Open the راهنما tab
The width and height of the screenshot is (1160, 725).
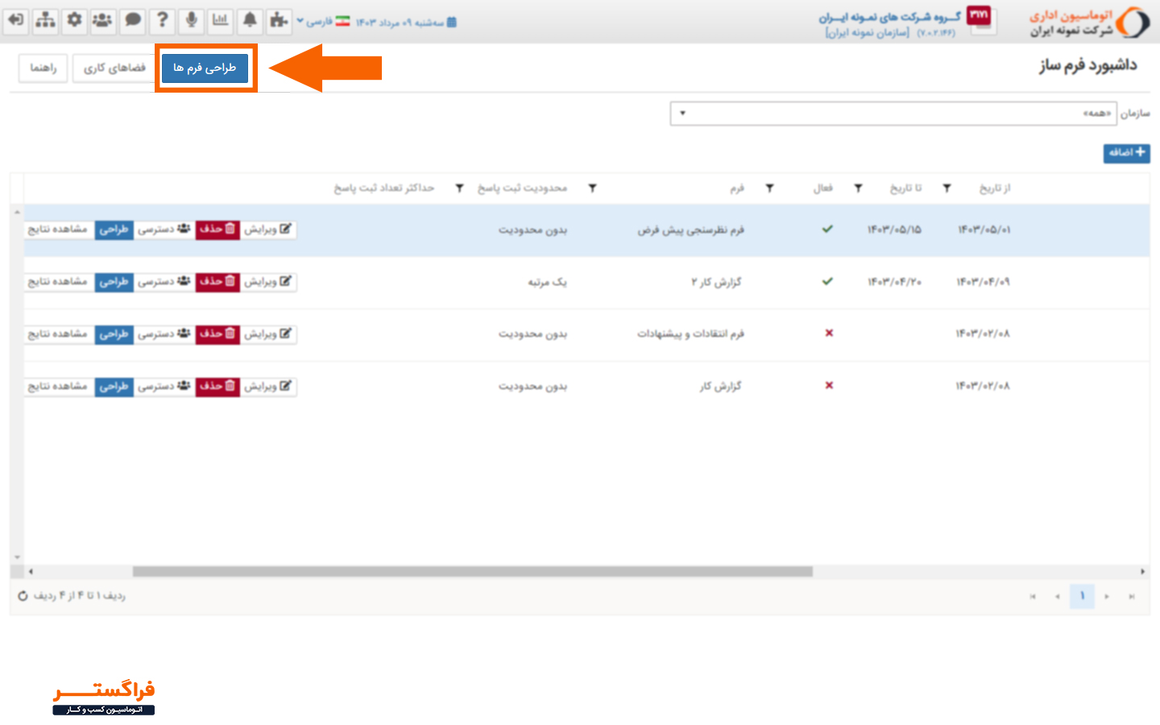point(42,68)
